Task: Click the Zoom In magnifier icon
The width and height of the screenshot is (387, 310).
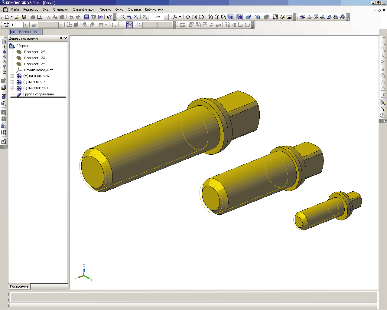Action: coord(129,17)
